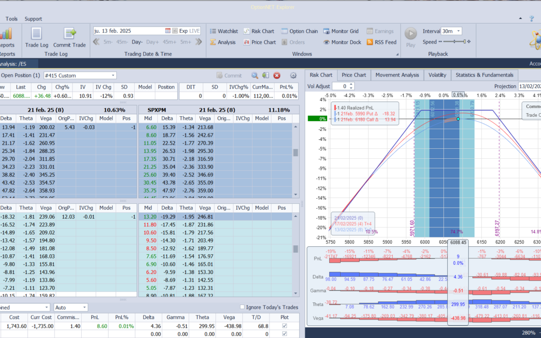The width and height of the screenshot is (541, 338).
Task: Enable Ignore Today's Trades checkbox
Action: click(x=242, y=307)
